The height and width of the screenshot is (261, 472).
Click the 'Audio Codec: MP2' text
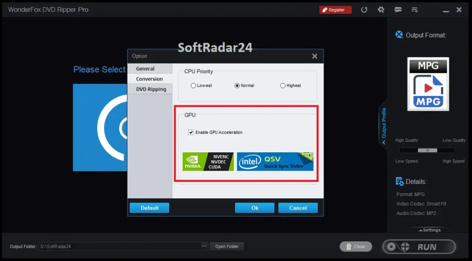pos(416,213)
